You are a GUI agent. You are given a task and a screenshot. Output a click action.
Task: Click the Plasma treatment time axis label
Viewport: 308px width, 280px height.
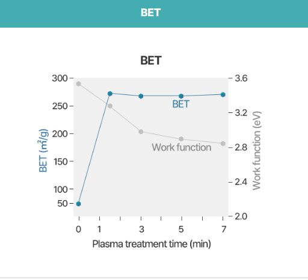(152, 244)
